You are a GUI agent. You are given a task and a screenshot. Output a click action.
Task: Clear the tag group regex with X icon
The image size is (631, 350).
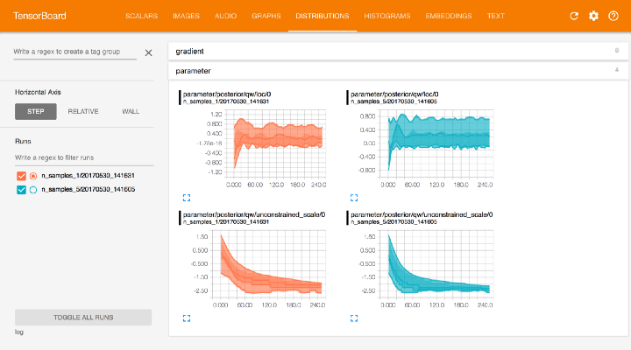(148, 53)
